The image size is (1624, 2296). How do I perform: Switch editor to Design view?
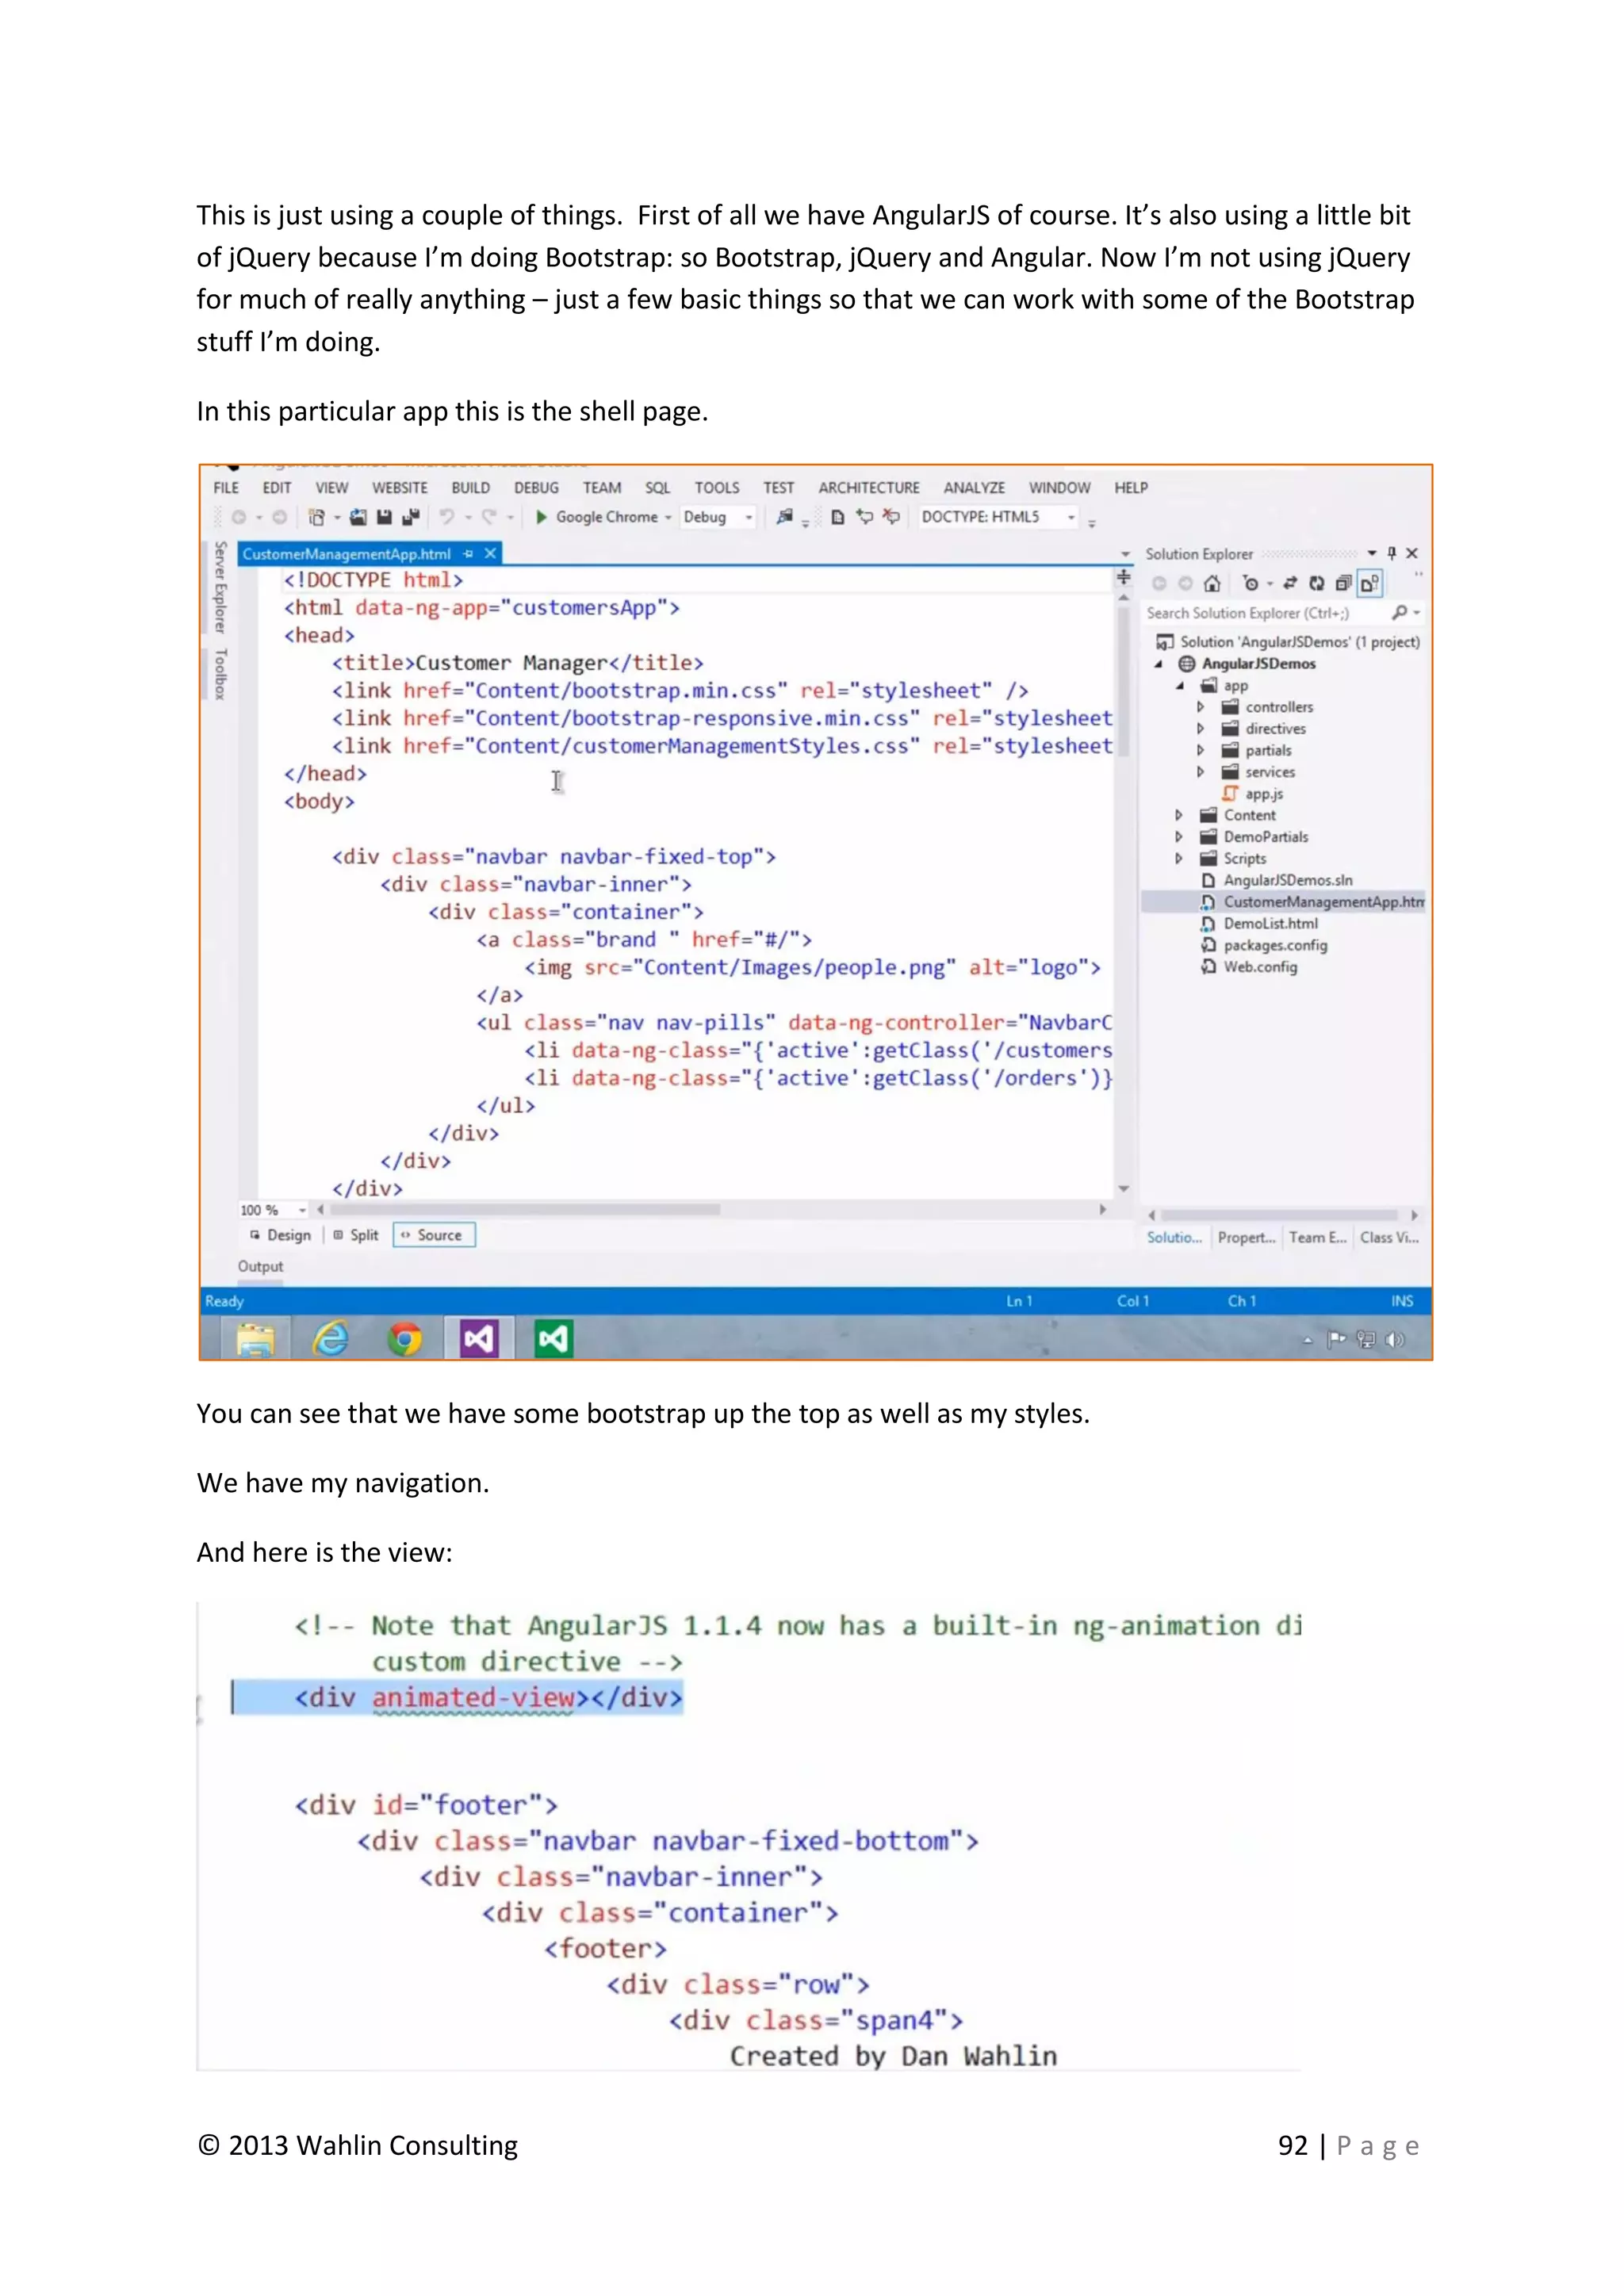[280, 1235]
